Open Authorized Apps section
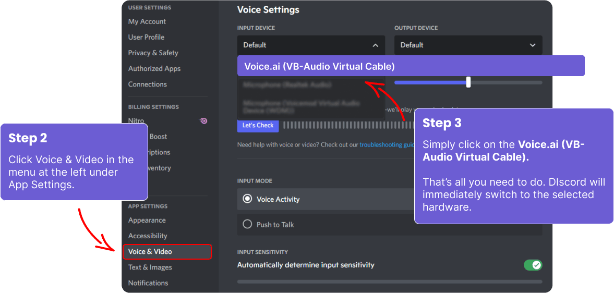This screenshot has height=293, width=614. click(x=154, y=68)
